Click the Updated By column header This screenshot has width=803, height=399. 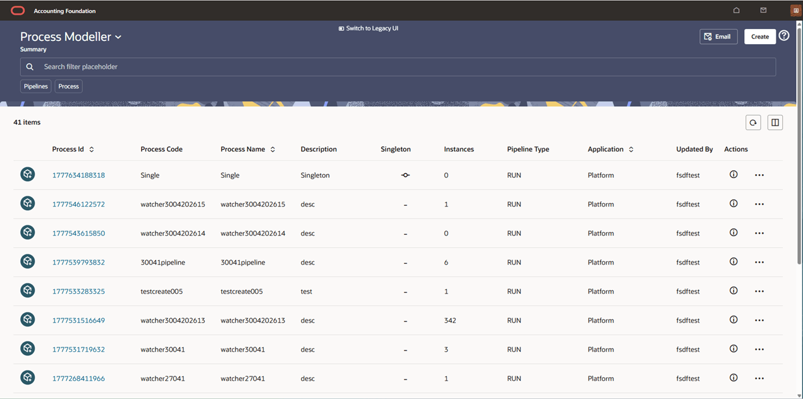[694, 150]
